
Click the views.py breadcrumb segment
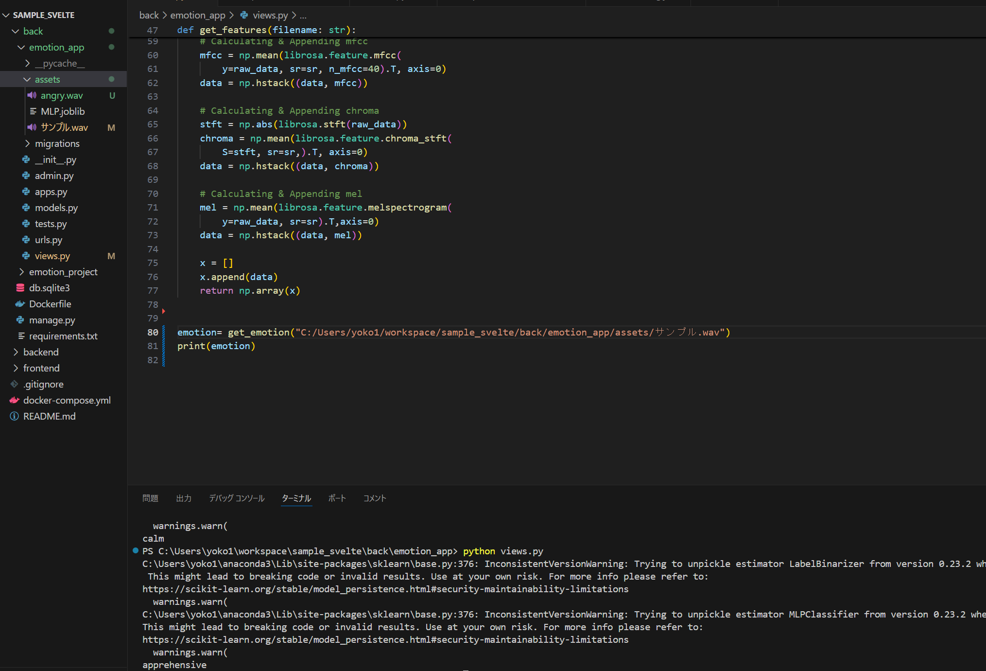pos(270,15)
